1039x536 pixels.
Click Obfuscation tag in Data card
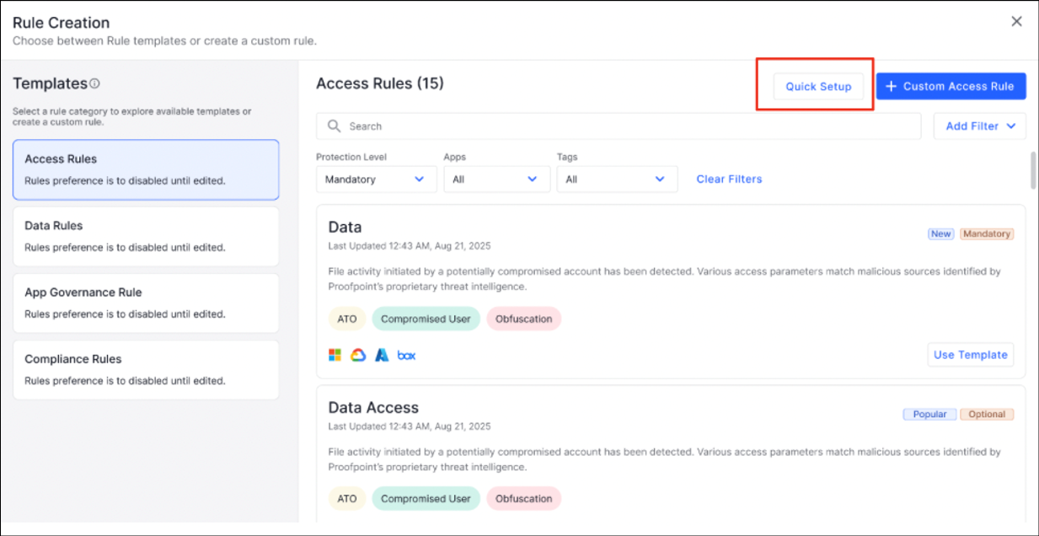tap(523, 319)
